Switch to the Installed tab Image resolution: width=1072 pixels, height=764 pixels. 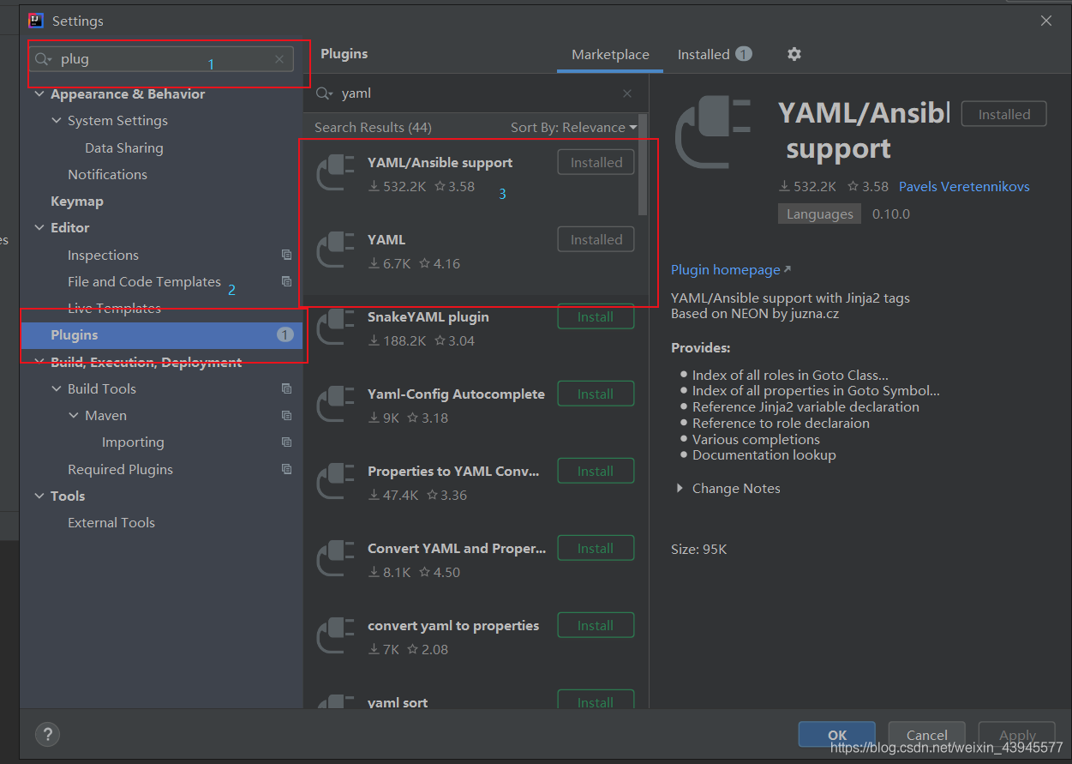pos(704,54)
